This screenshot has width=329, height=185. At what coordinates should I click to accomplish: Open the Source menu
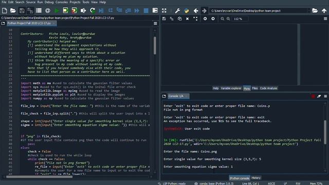point(31,2)
